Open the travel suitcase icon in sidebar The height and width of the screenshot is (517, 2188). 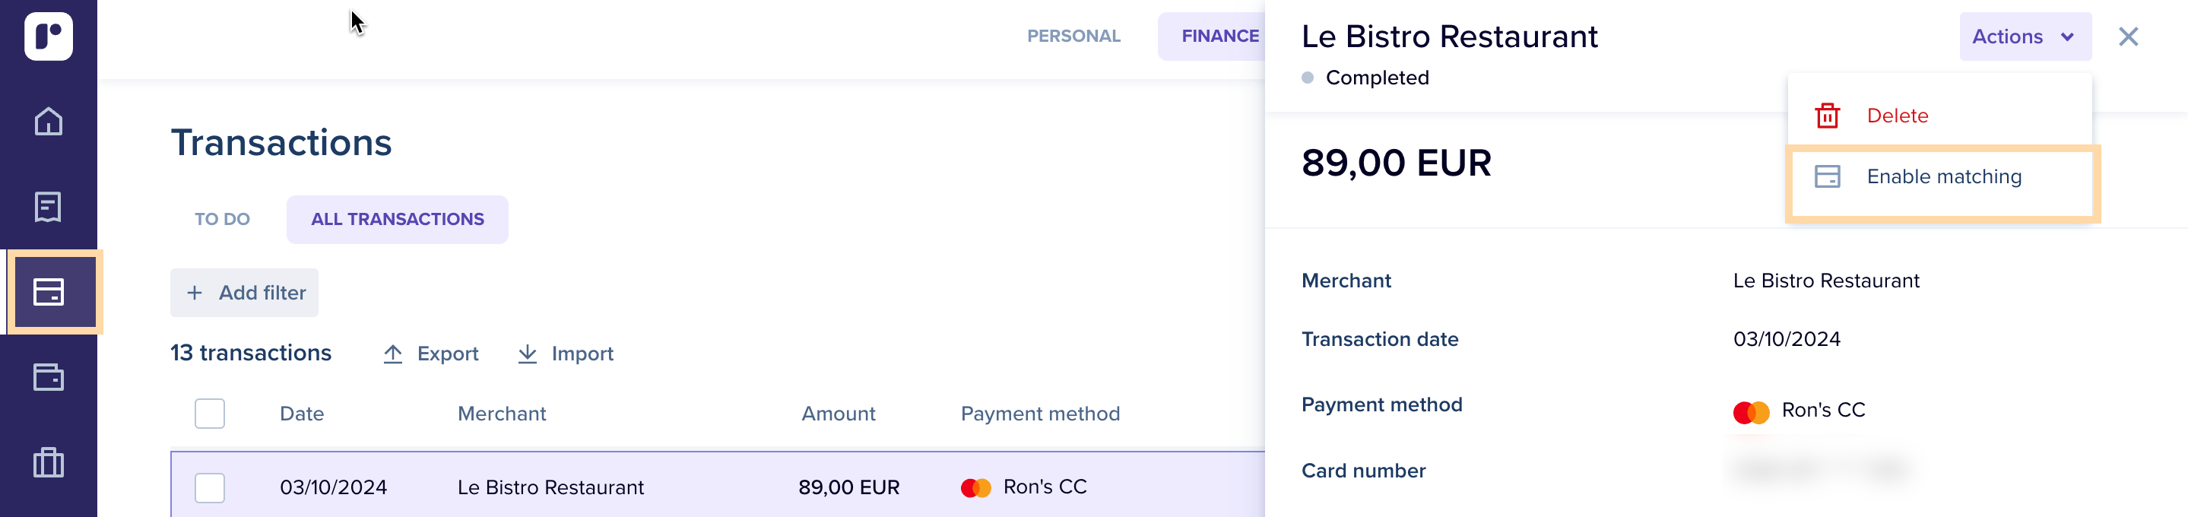49,463
